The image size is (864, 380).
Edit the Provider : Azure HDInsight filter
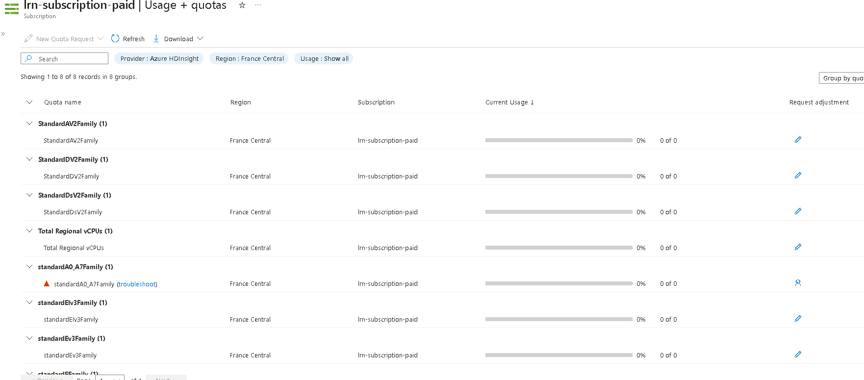click(x=159, y=58)
